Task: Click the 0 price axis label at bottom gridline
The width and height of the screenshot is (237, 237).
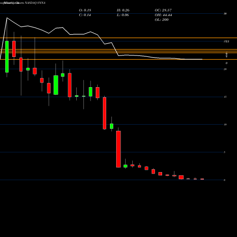Action: [x=224, y=180]
